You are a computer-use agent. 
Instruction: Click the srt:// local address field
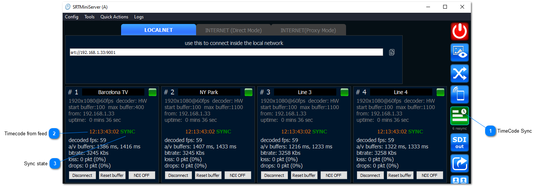[226, 52]
